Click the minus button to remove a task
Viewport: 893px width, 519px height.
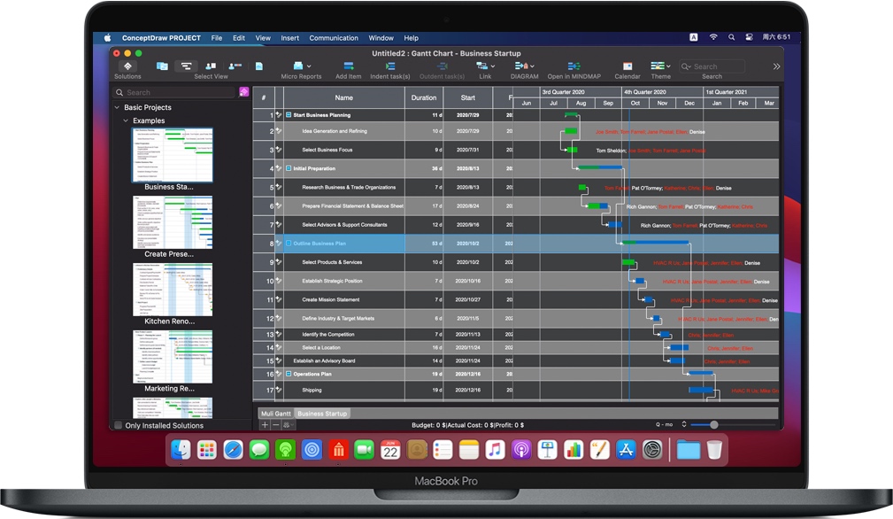click(276, 424)
